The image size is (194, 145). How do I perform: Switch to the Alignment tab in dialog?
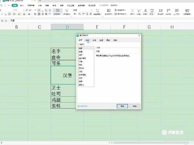[x=88, y=40]
